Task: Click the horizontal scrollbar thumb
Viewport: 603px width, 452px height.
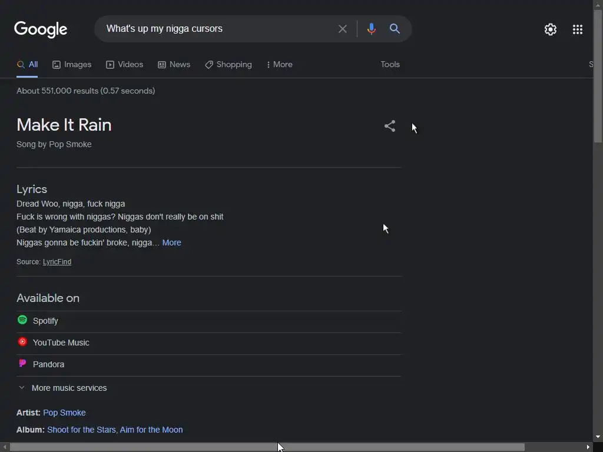Action: 267,447
